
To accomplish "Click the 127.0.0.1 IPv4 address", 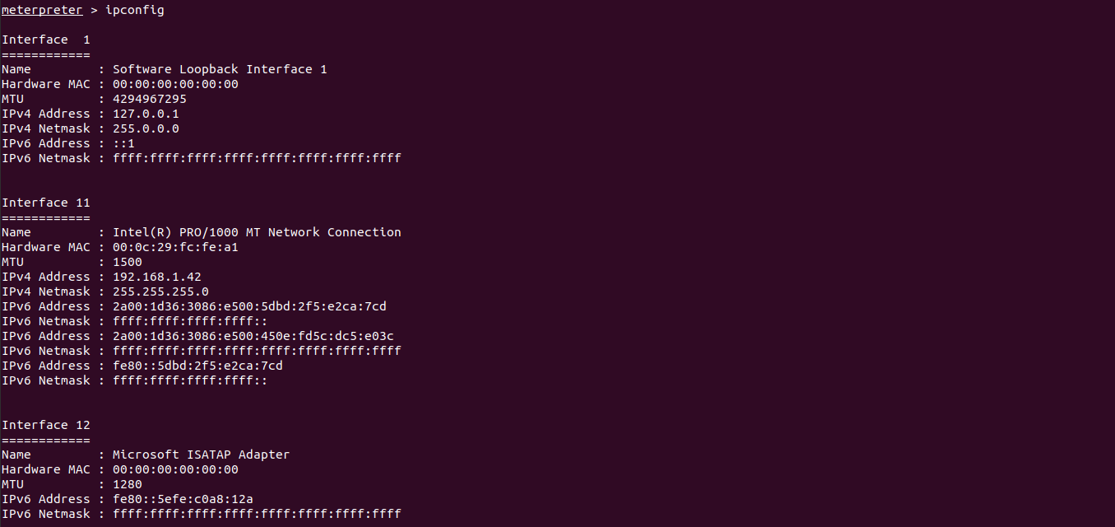I will 146,114.
